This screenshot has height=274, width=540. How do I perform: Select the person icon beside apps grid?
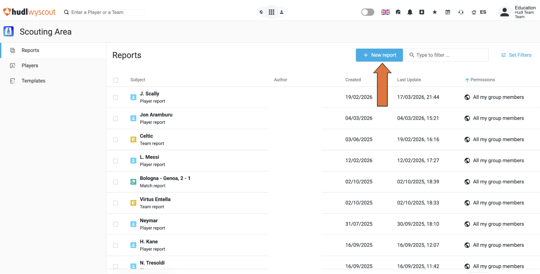[x=282, y=12]
